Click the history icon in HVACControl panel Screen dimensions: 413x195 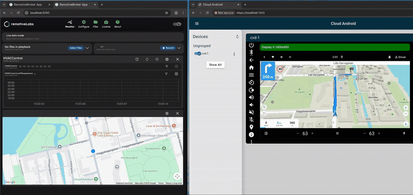tap(157, 59)
